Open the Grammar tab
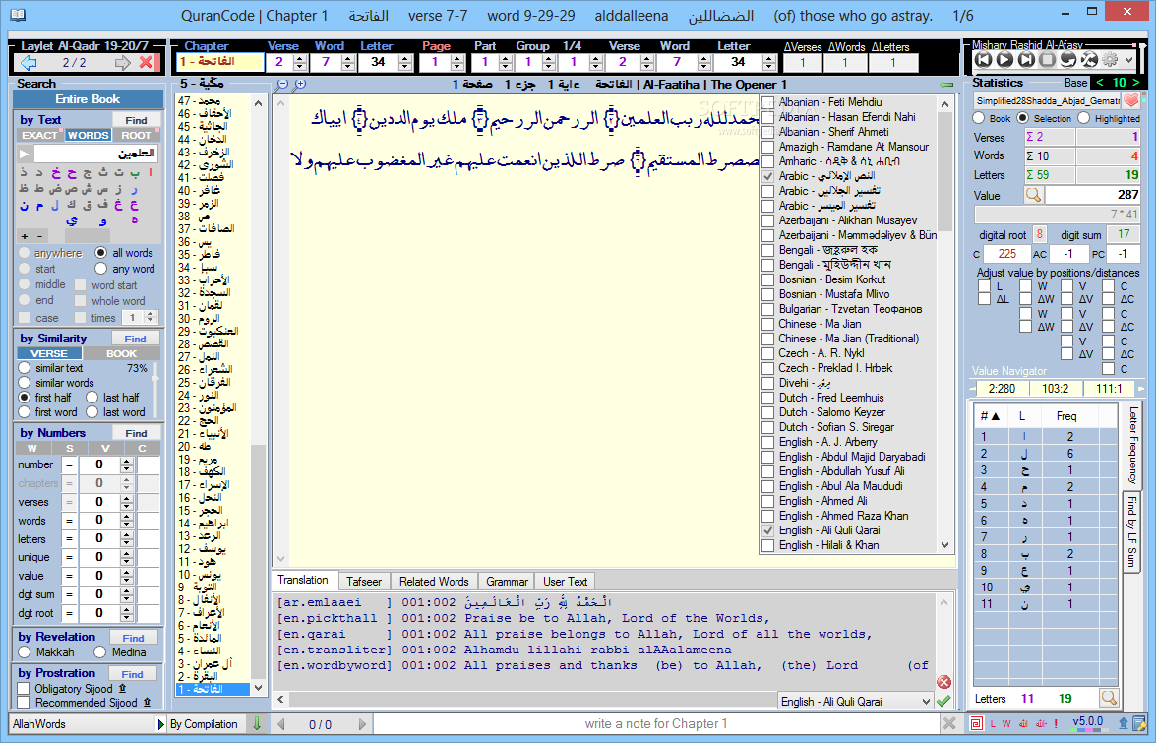1156x743 pixels. 507,582
